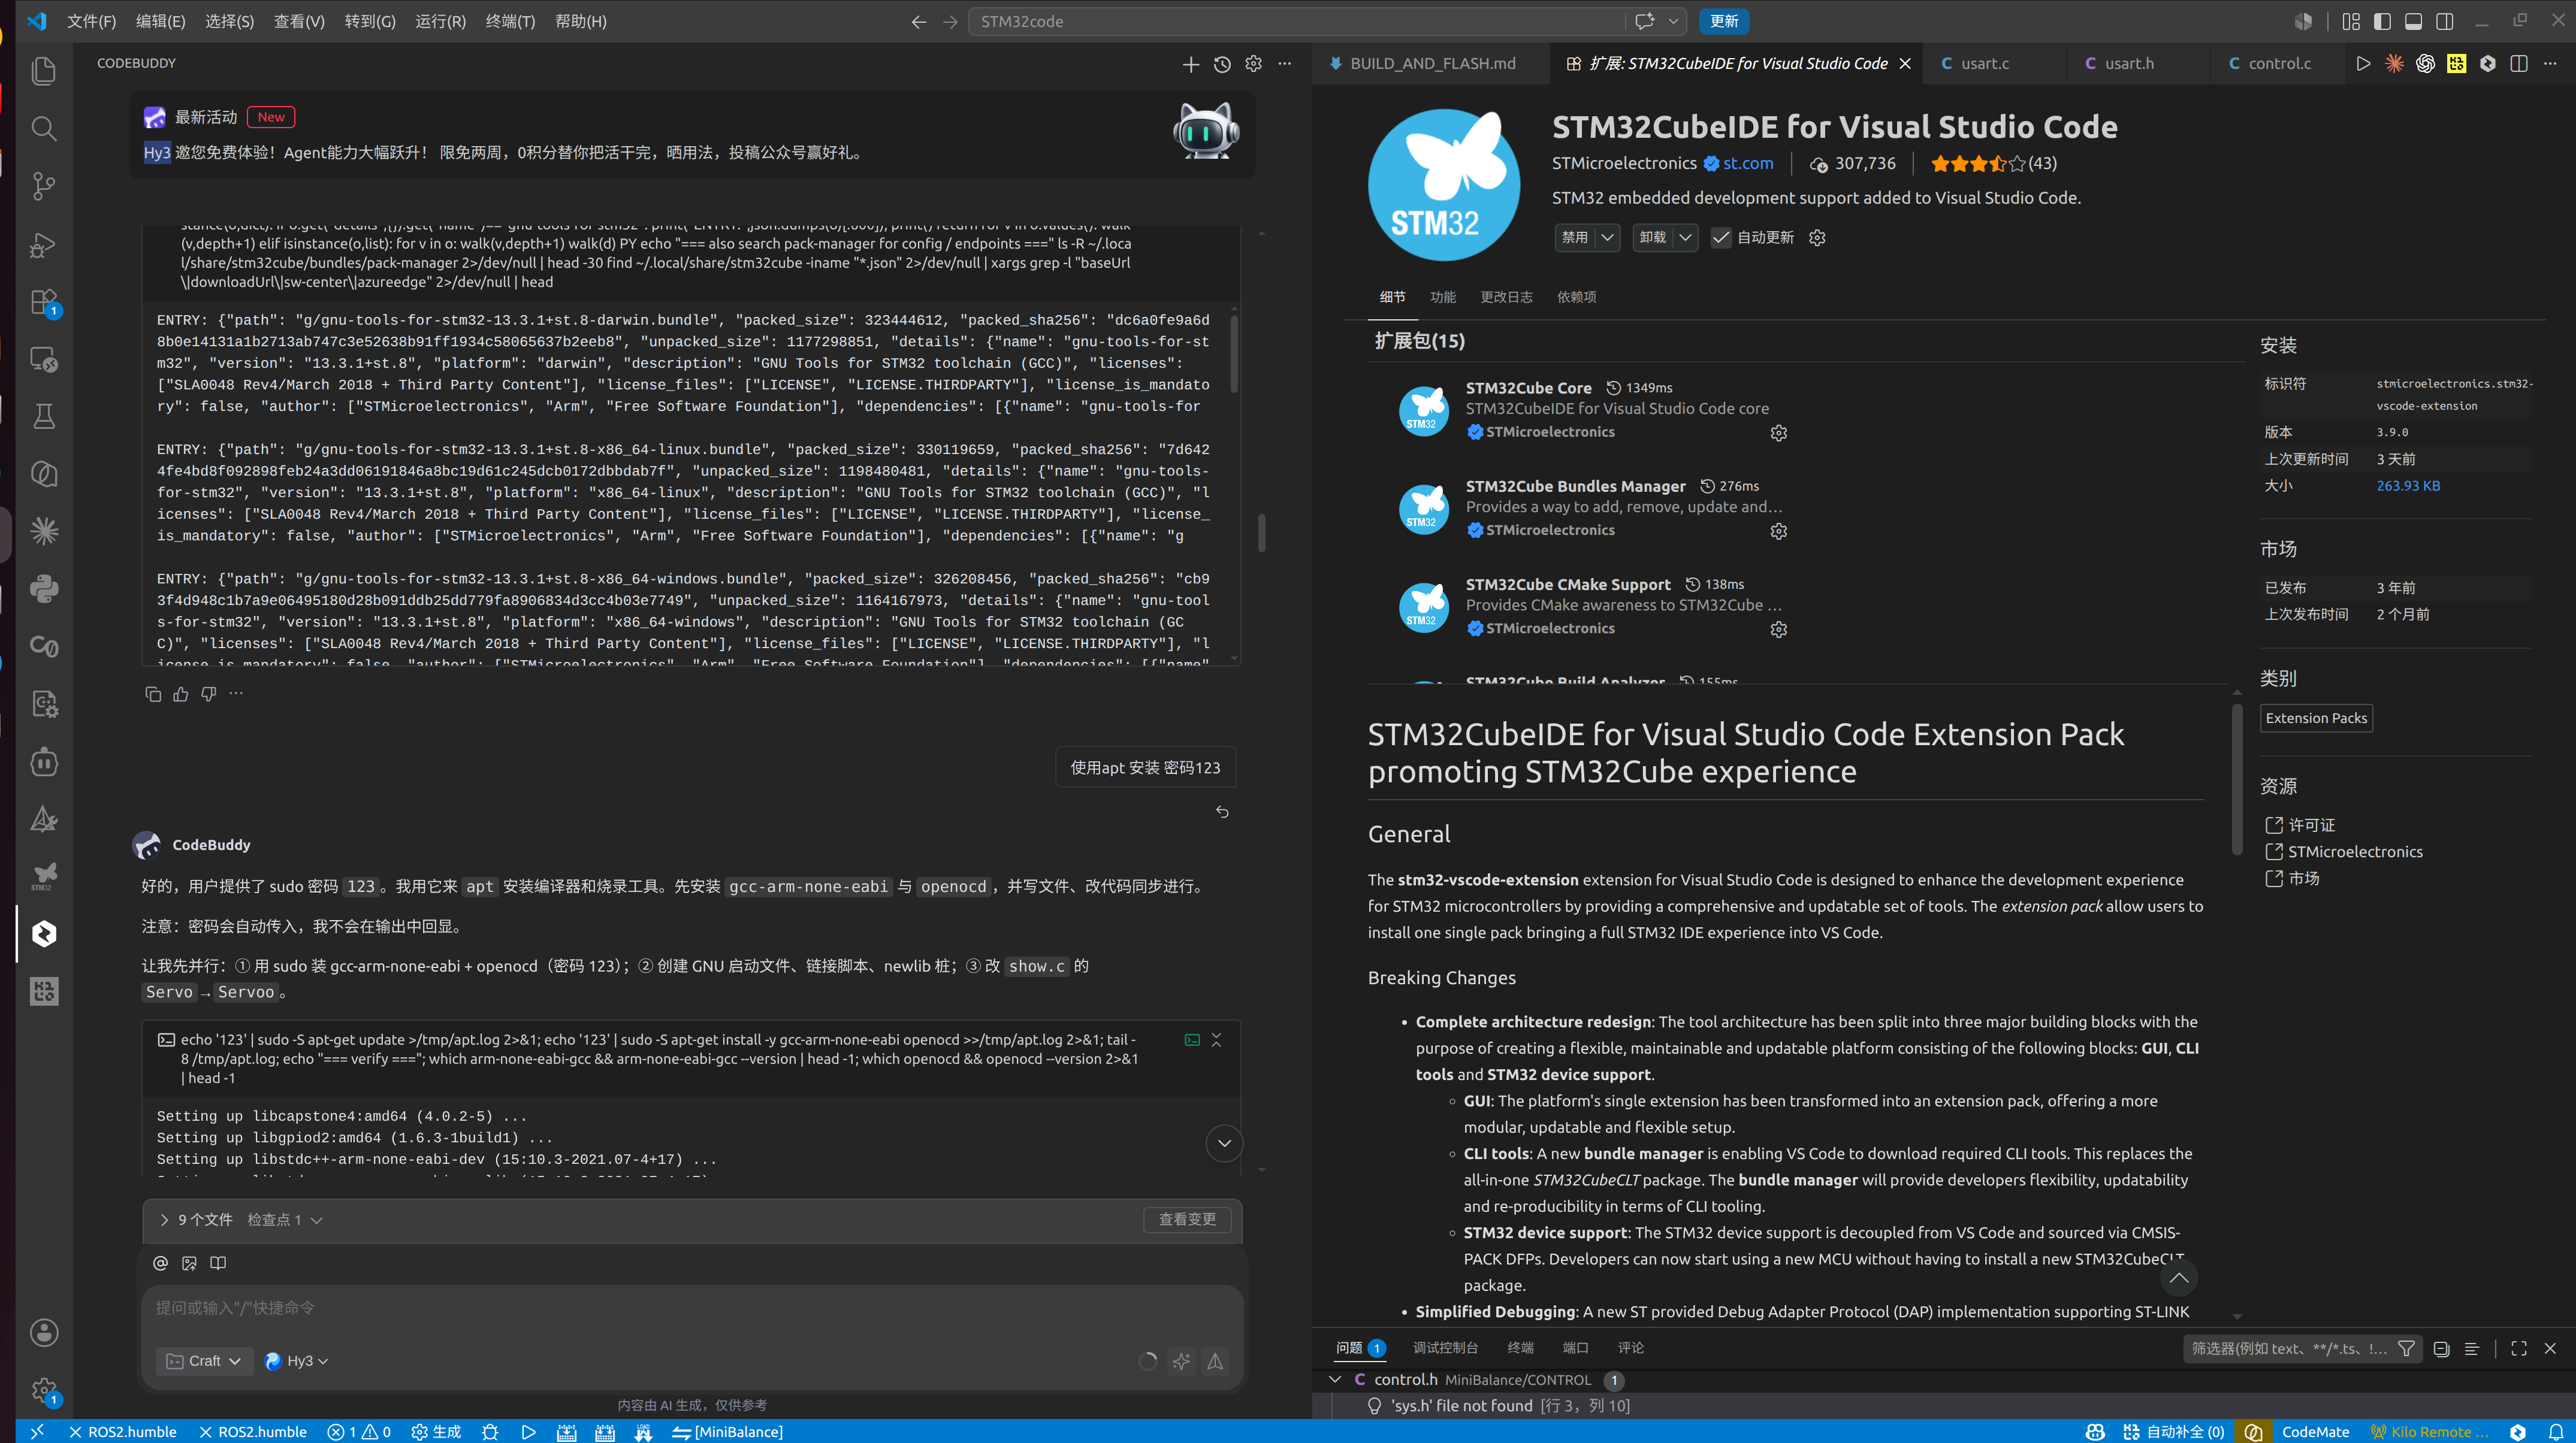Click the run play icon in editor toolbar
The image size is (2576, 1443).
click(2363, 64)
